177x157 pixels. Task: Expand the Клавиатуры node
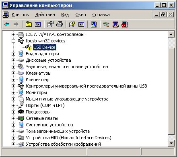point(13,73)
